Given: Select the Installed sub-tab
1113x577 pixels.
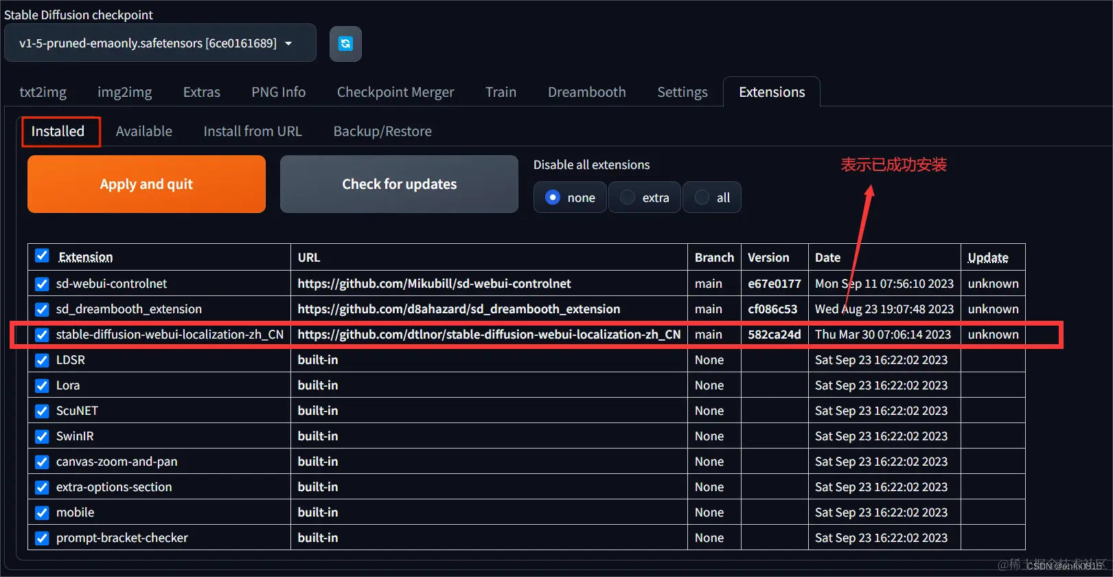Looking at the screenshot, I should [58, 131].
